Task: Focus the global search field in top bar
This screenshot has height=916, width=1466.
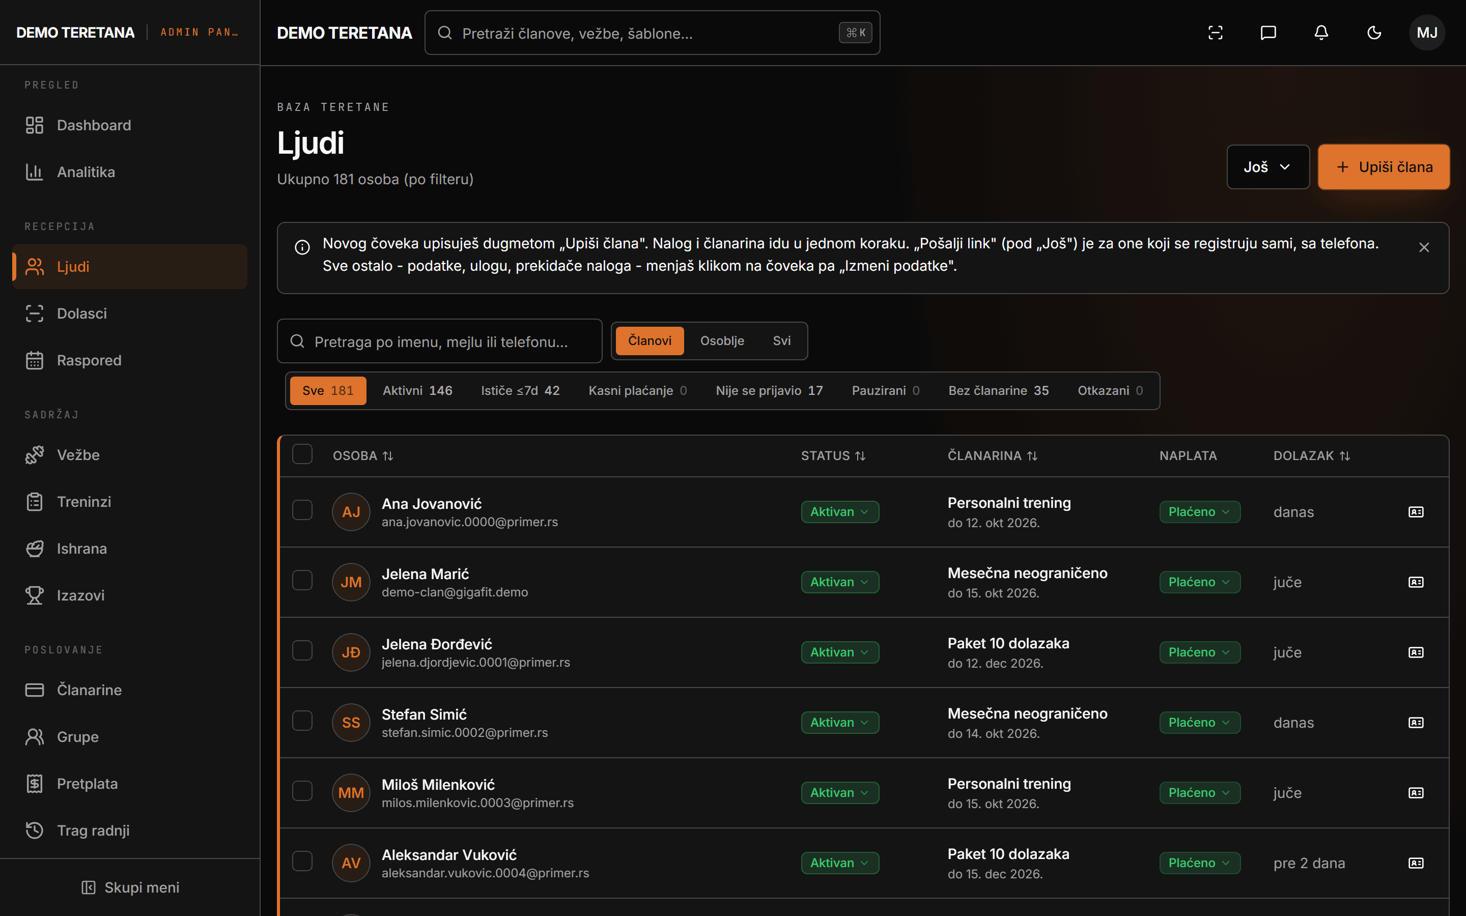Action: coord(652,33)
